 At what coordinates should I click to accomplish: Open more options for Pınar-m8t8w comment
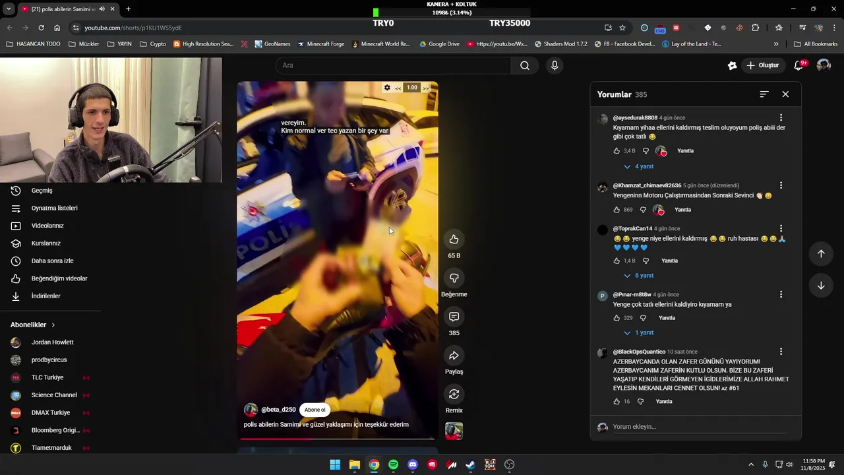[781, 295]
